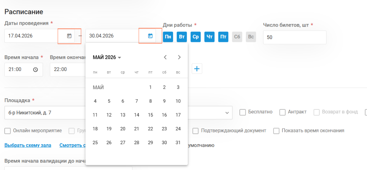367x170 pixels.
Task: Click the clock icon in start time
Action: pos(35,70)
